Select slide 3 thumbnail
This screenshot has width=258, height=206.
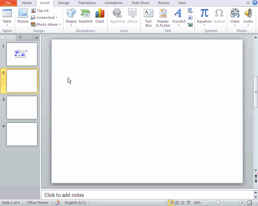pyautogui.click(x=22, y=108)
